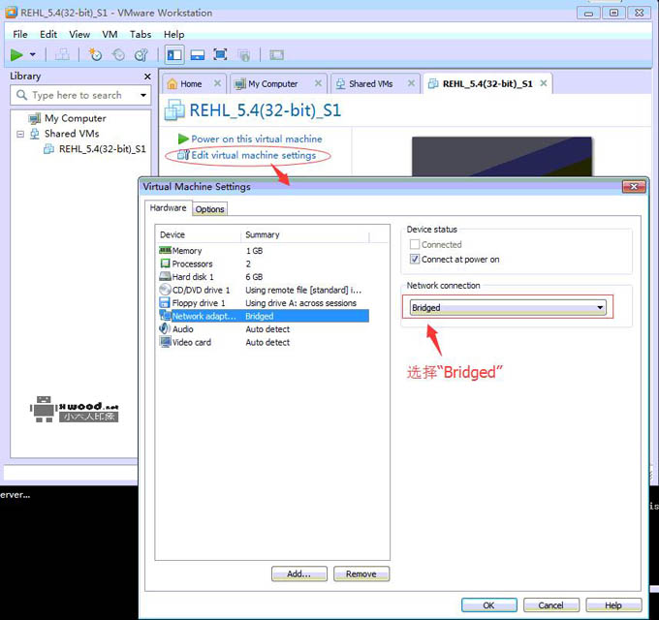Select Shared VMs in the library tree
Screen dimensions: 659x620
coord(72,134)
